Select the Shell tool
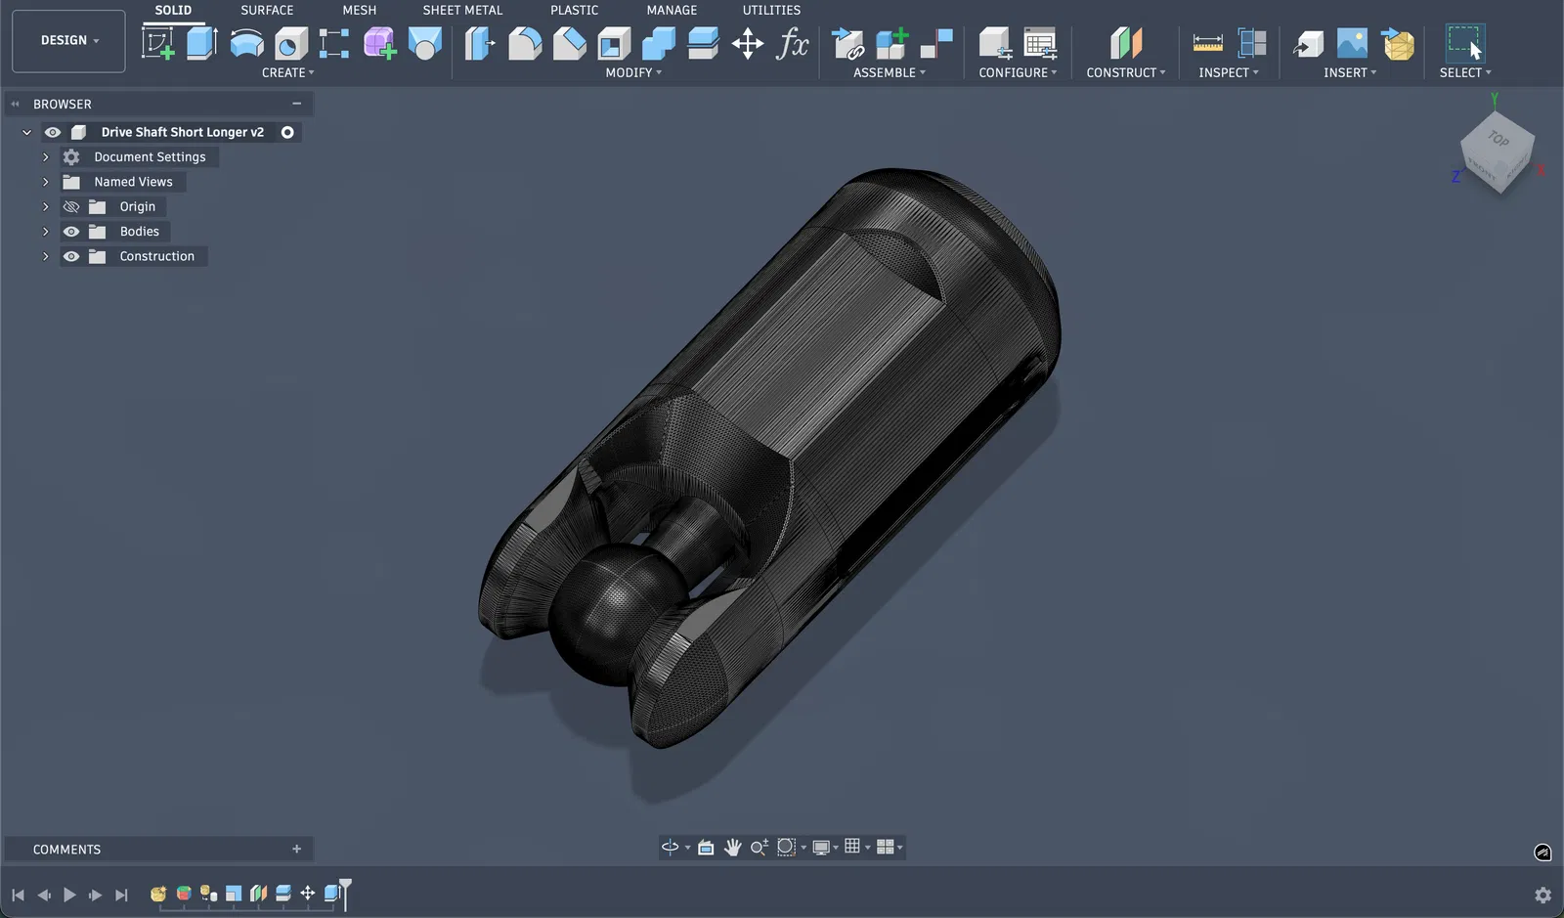 pos(614,43)
